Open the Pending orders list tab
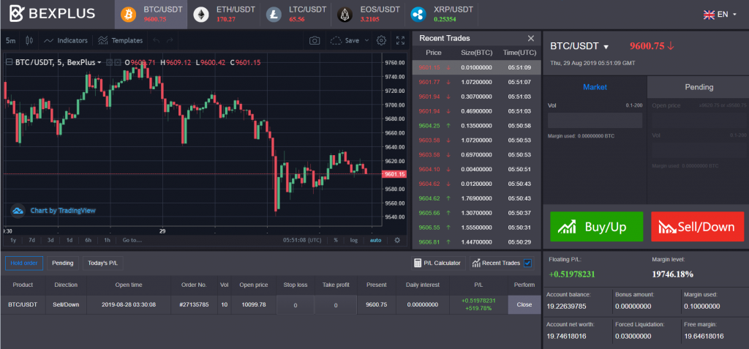Viewport: 749px width, 349px height. point(63,263)
